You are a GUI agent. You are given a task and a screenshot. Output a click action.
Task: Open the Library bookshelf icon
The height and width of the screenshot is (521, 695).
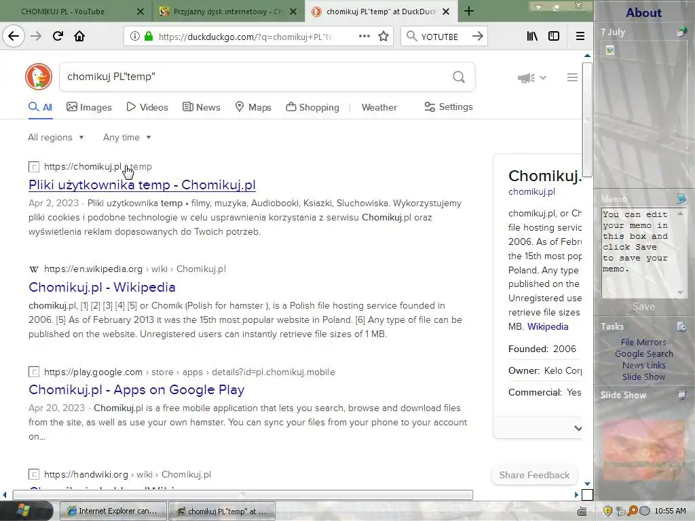(x=532, y=37)
